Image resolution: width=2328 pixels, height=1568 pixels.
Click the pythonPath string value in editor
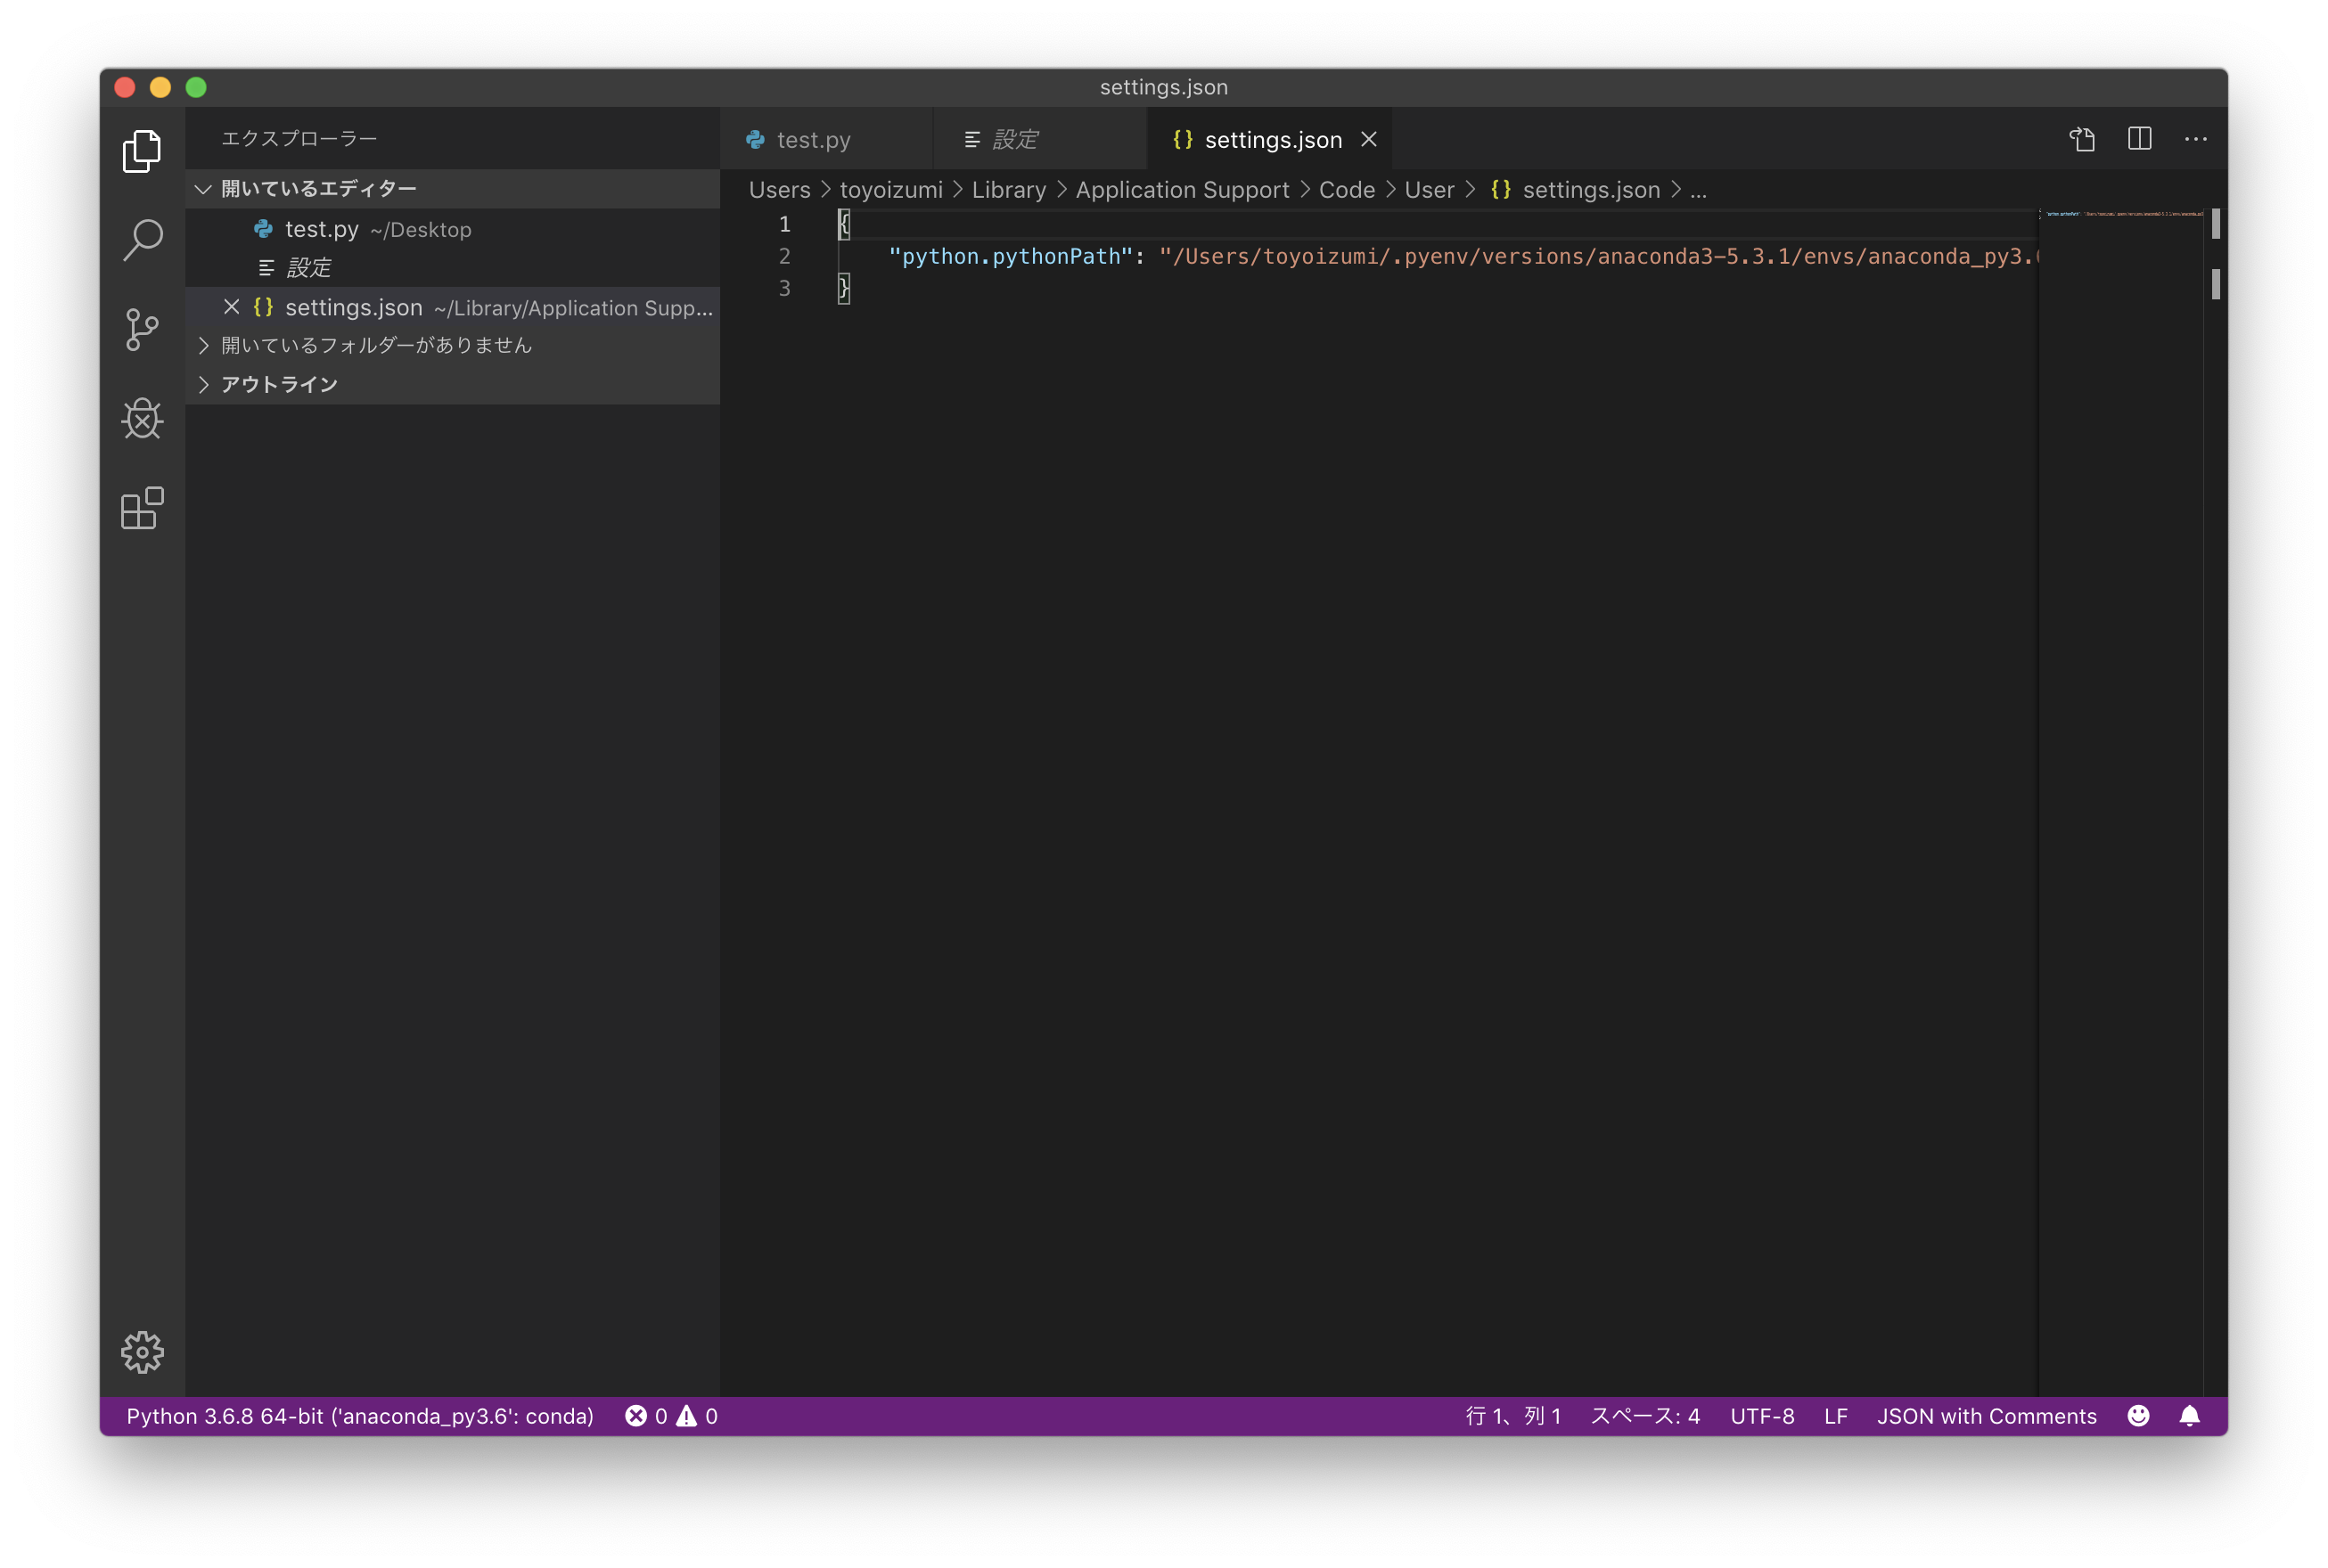1598,256
